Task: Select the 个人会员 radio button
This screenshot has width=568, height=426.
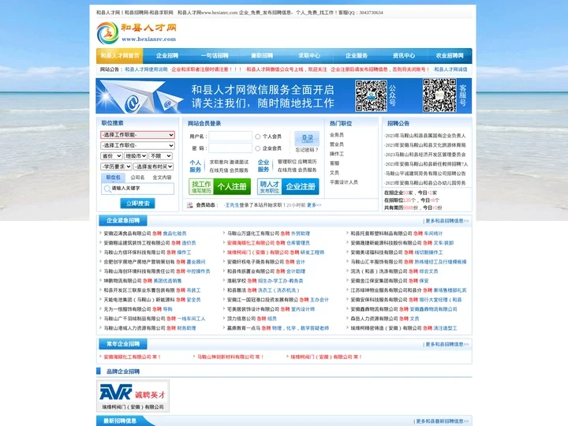Action: 257,136
